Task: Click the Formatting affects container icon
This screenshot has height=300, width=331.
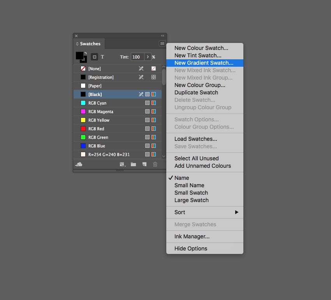Action: coord(94,57)
